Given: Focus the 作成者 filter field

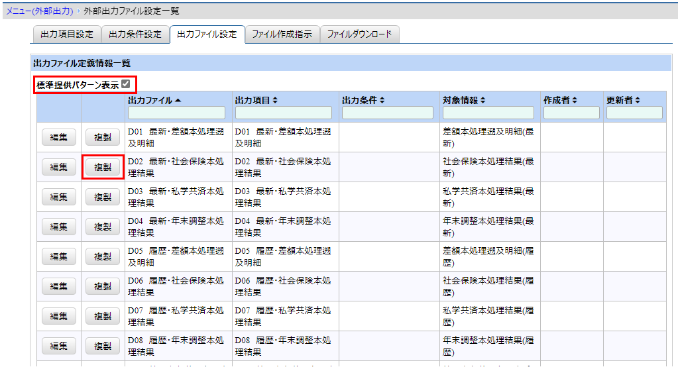Looking at the screenshot, I should (571, 113).
